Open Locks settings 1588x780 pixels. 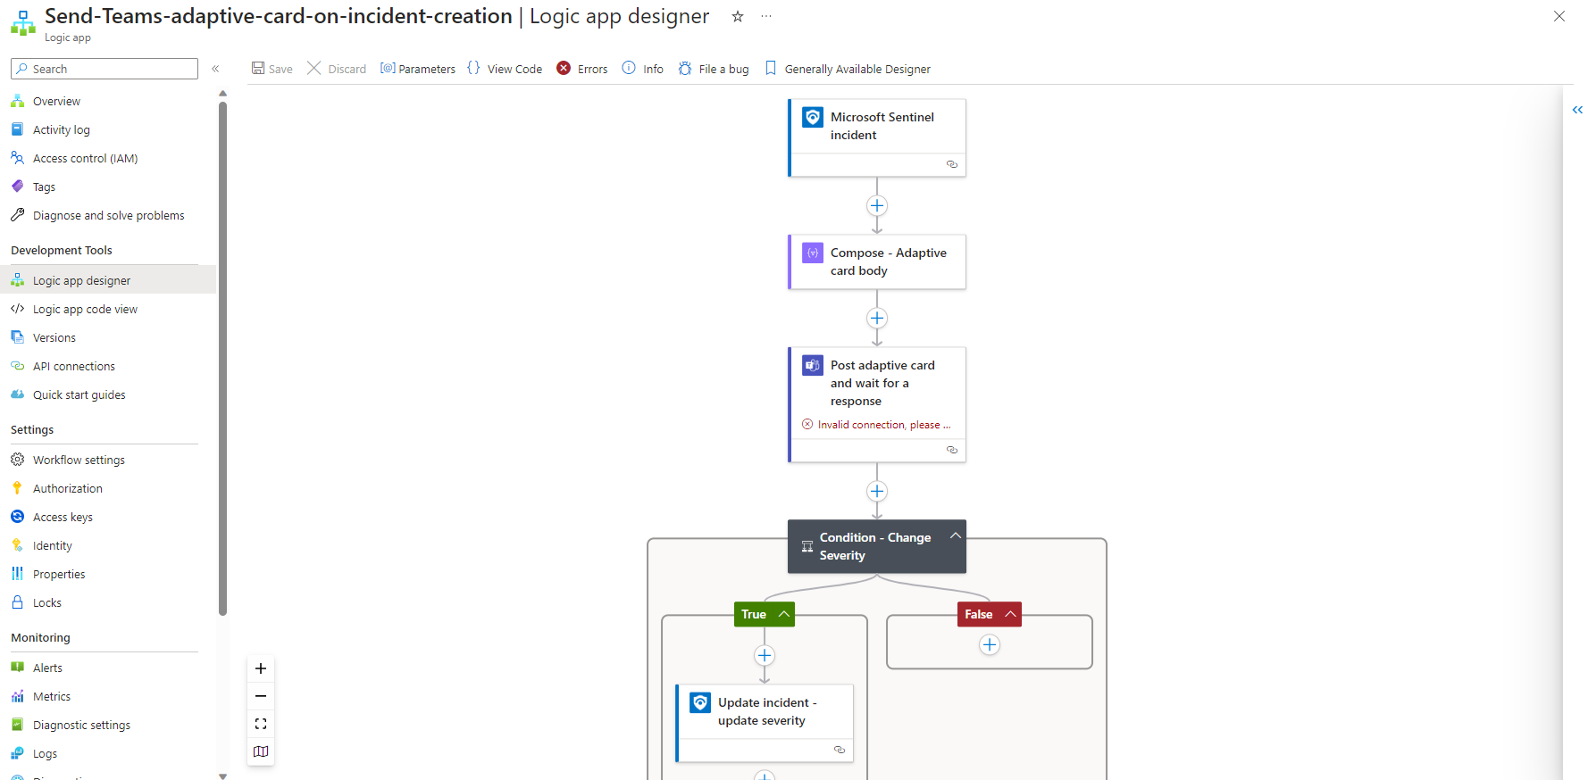[x=46, y=602]
